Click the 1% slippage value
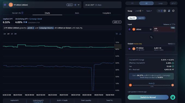The image size is (185, 103). click(x=159, y=11)
